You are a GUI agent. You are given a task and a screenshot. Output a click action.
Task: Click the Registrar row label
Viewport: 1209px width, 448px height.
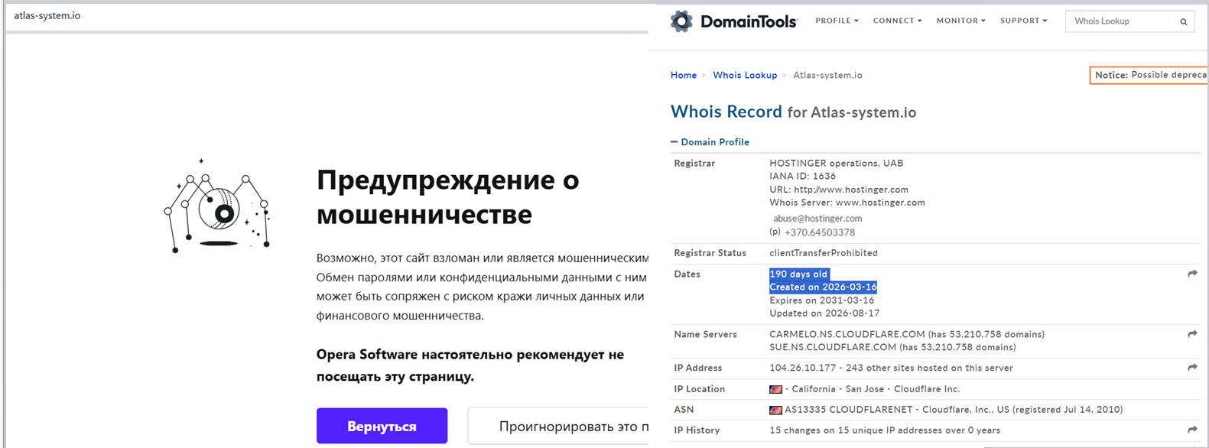click(694, 163)
